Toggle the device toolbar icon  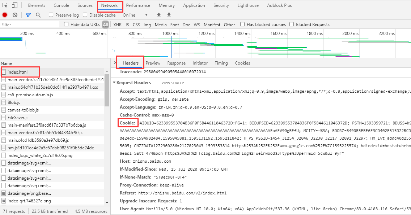pos(14,5)
